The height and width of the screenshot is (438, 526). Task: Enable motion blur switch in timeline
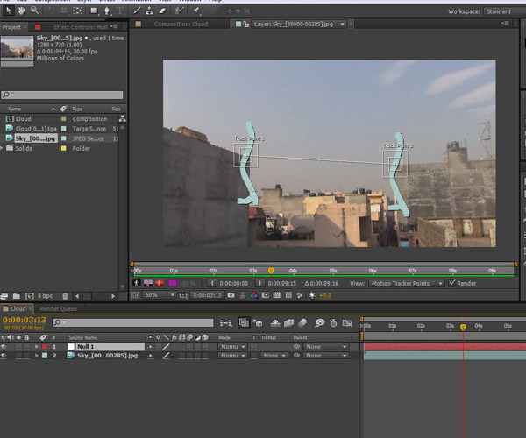pyautogui.click(x=301, y=323)
